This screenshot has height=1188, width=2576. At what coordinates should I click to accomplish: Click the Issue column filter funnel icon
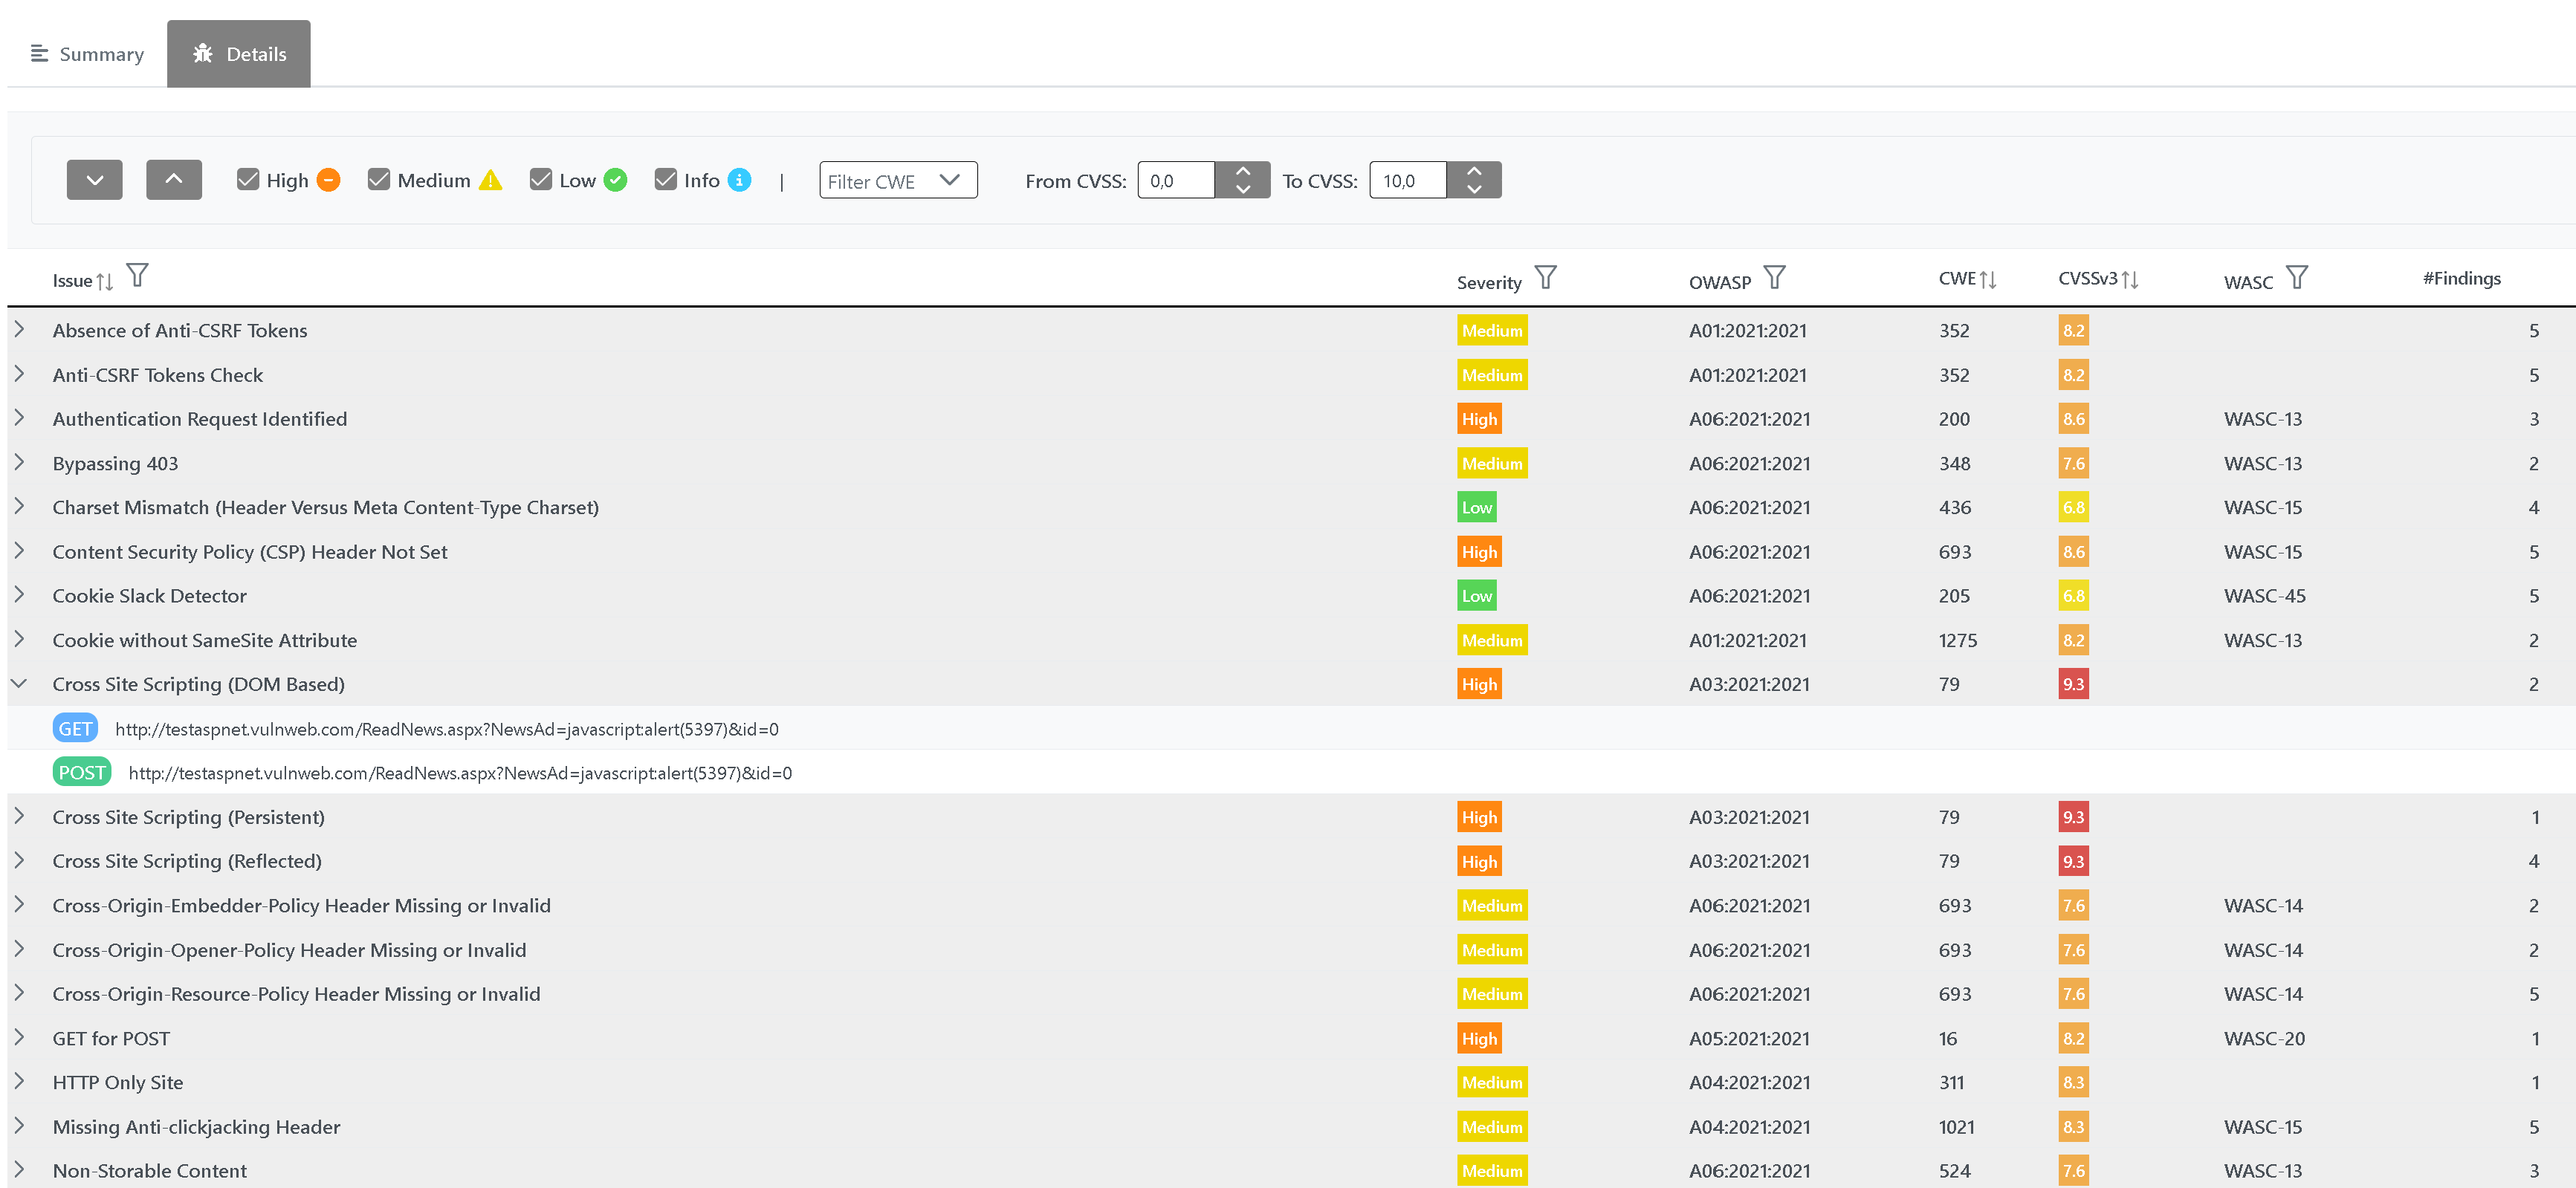tap(138, 275)
